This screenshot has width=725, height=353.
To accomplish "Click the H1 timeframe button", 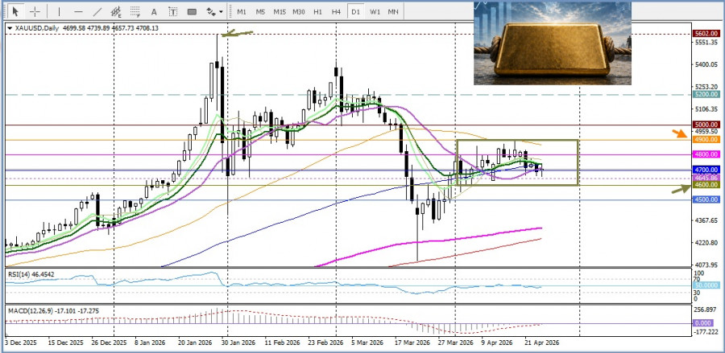I will click(x=317, y=12).
